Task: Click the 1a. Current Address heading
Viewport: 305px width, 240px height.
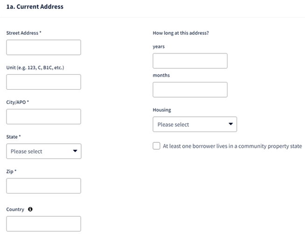Action: tap(35, 7)
